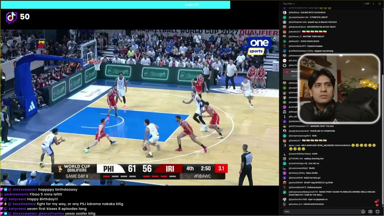384x216 pixels.
Task: Click 'sure win na' chat message
Action: [x=314, y=163]
